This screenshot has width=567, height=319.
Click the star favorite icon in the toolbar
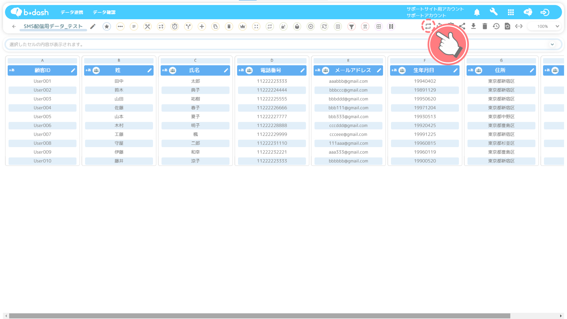[107, 26]
